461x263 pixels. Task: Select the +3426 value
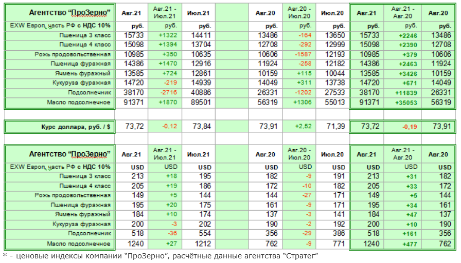pos(408,74)
